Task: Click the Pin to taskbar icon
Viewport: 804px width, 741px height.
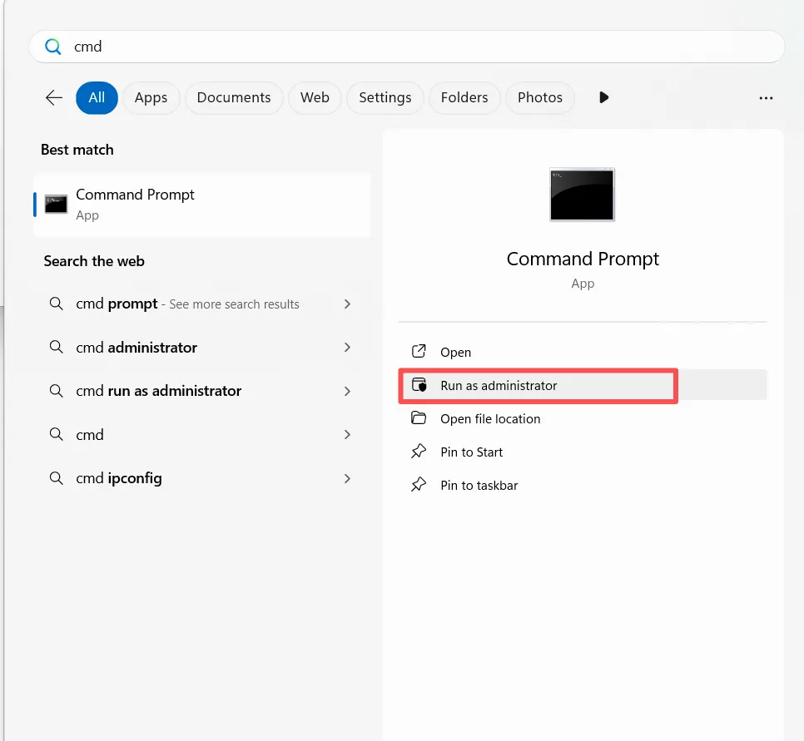Action: point(419,485)
